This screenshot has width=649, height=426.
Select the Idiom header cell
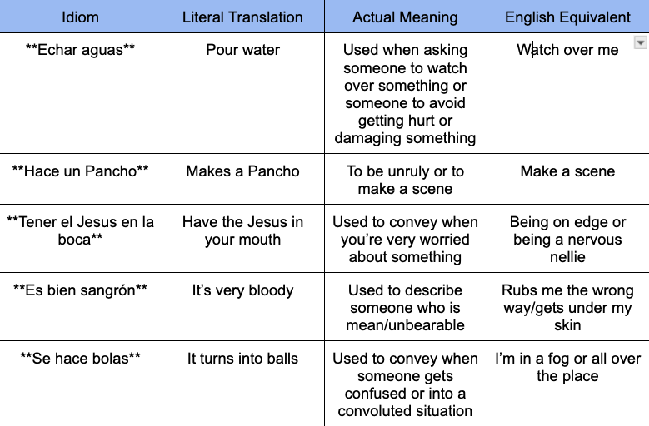click(80, 17)
